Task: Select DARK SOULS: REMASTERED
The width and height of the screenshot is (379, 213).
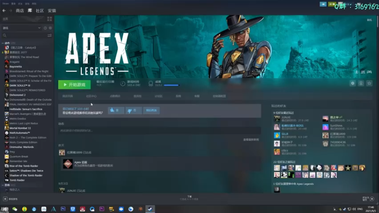Action: (27, 90)
